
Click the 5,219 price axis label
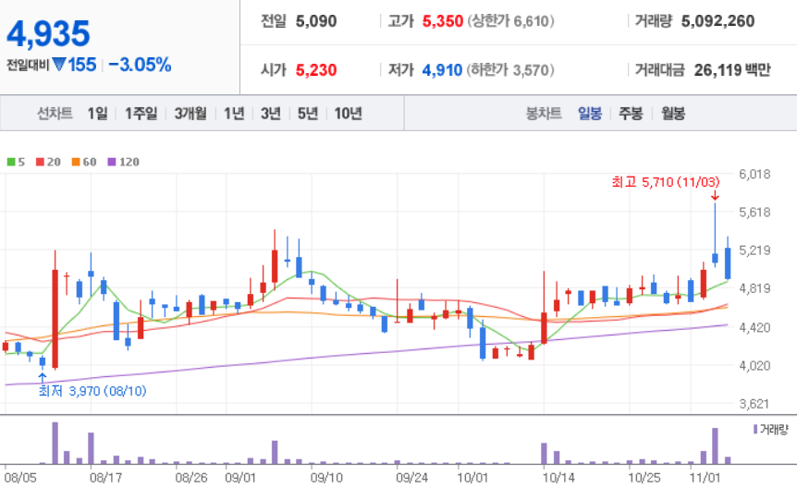point(754,250)
